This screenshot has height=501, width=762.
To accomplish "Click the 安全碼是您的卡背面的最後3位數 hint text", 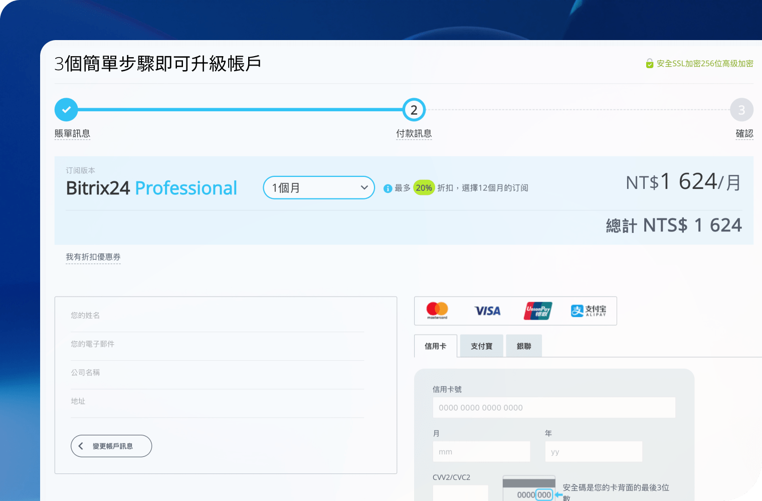I will click(616, 492).
